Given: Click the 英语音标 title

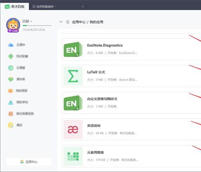Looking at the screenshot, I should click(x=94, y=125).
